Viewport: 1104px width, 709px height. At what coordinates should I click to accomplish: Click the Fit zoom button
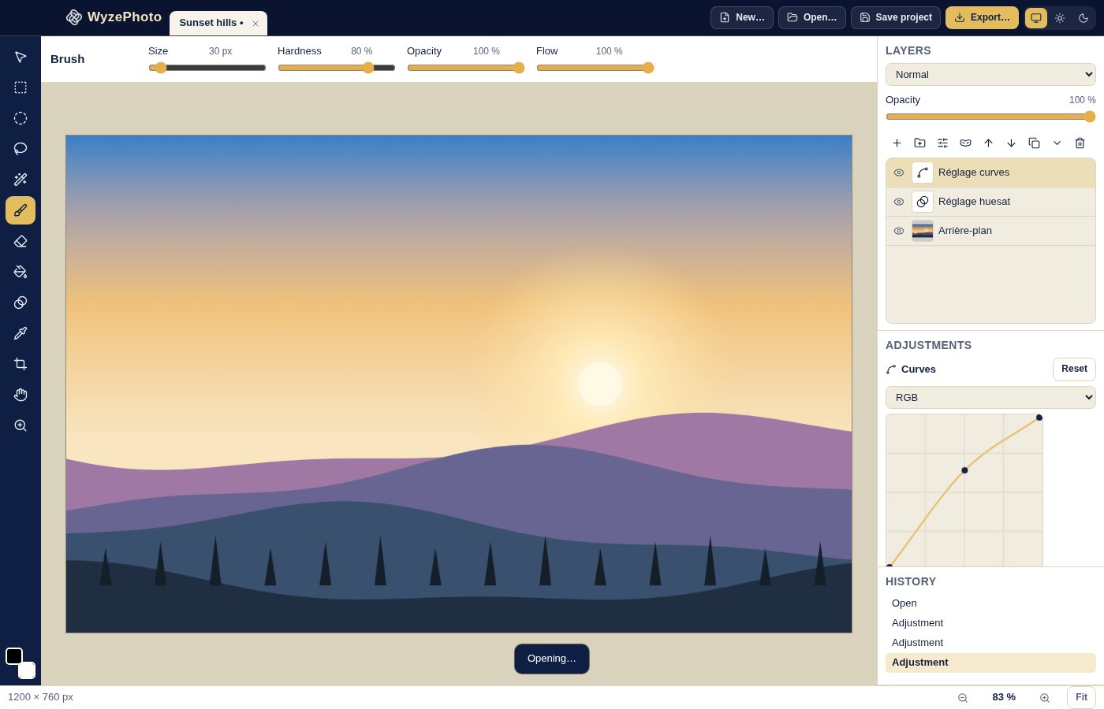coord(1081,697)
